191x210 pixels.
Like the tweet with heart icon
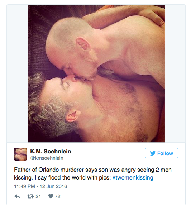point(51,196)
